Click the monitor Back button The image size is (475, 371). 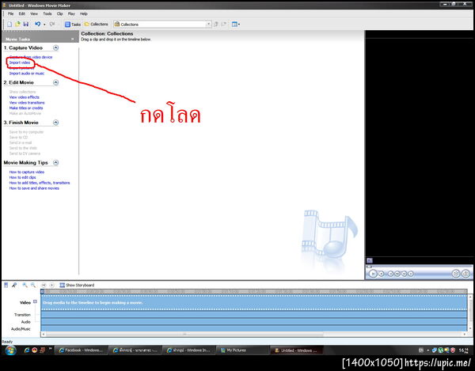(x=391, y=274)
